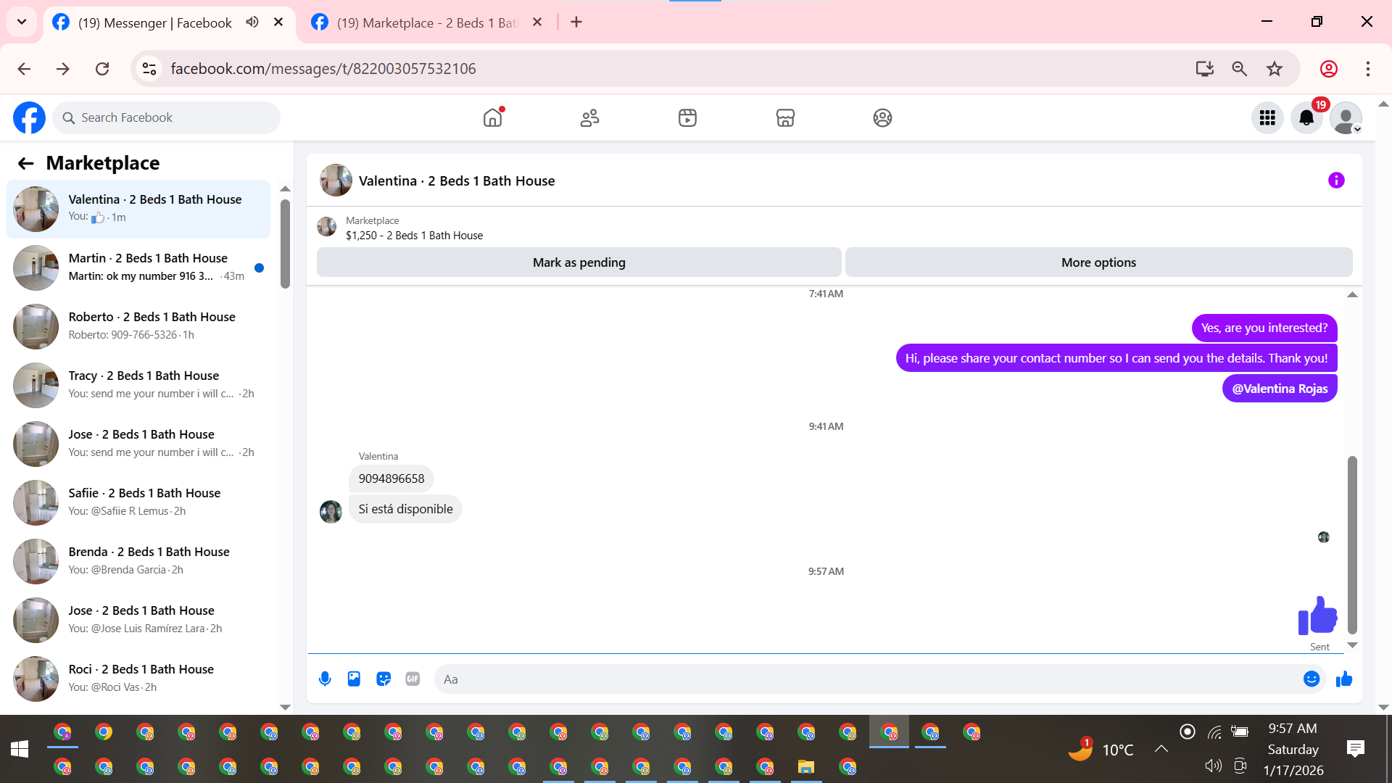Send a thumbs-up like
The height and width of the screenshot is (783, 1392).
tap(1344, 679)
